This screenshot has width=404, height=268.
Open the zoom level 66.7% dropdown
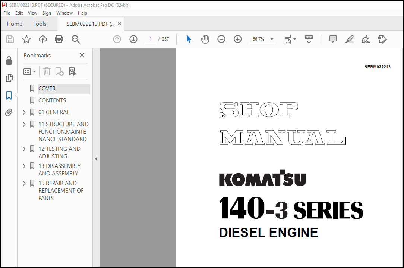pos(272,39)
